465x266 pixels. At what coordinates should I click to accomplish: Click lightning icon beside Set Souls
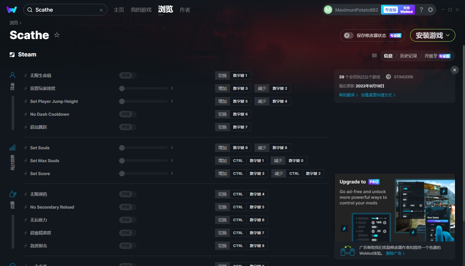26,148
